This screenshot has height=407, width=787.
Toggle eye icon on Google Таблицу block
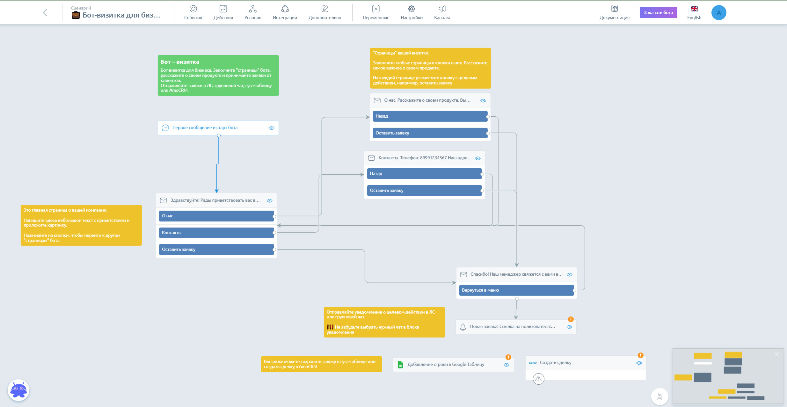coord(506,365)
